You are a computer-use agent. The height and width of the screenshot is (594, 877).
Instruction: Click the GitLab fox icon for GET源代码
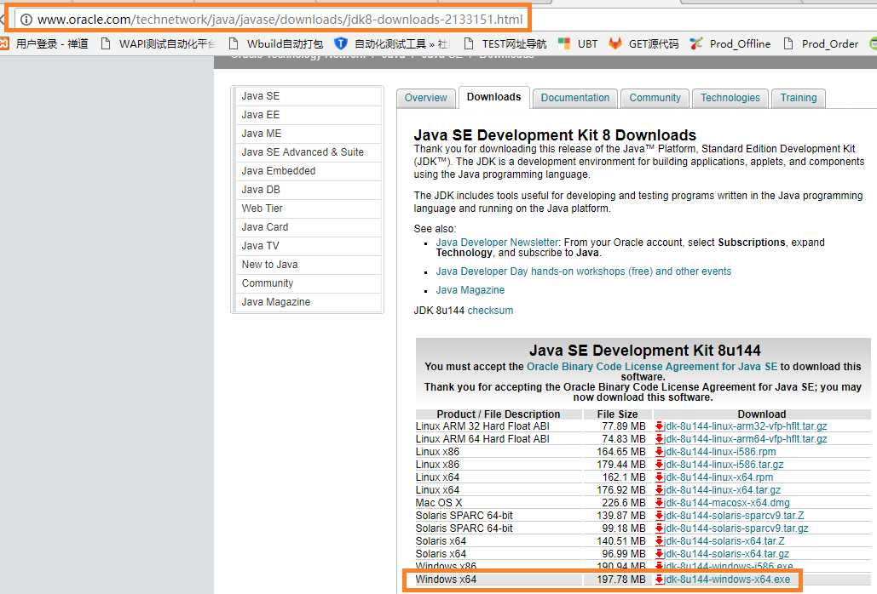(x=615, y=43)
